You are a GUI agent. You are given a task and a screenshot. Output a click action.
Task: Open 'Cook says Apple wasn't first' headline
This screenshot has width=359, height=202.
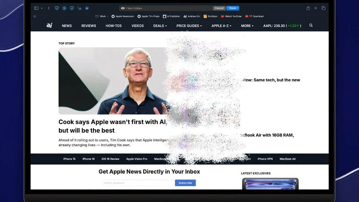tap(113, 126)
